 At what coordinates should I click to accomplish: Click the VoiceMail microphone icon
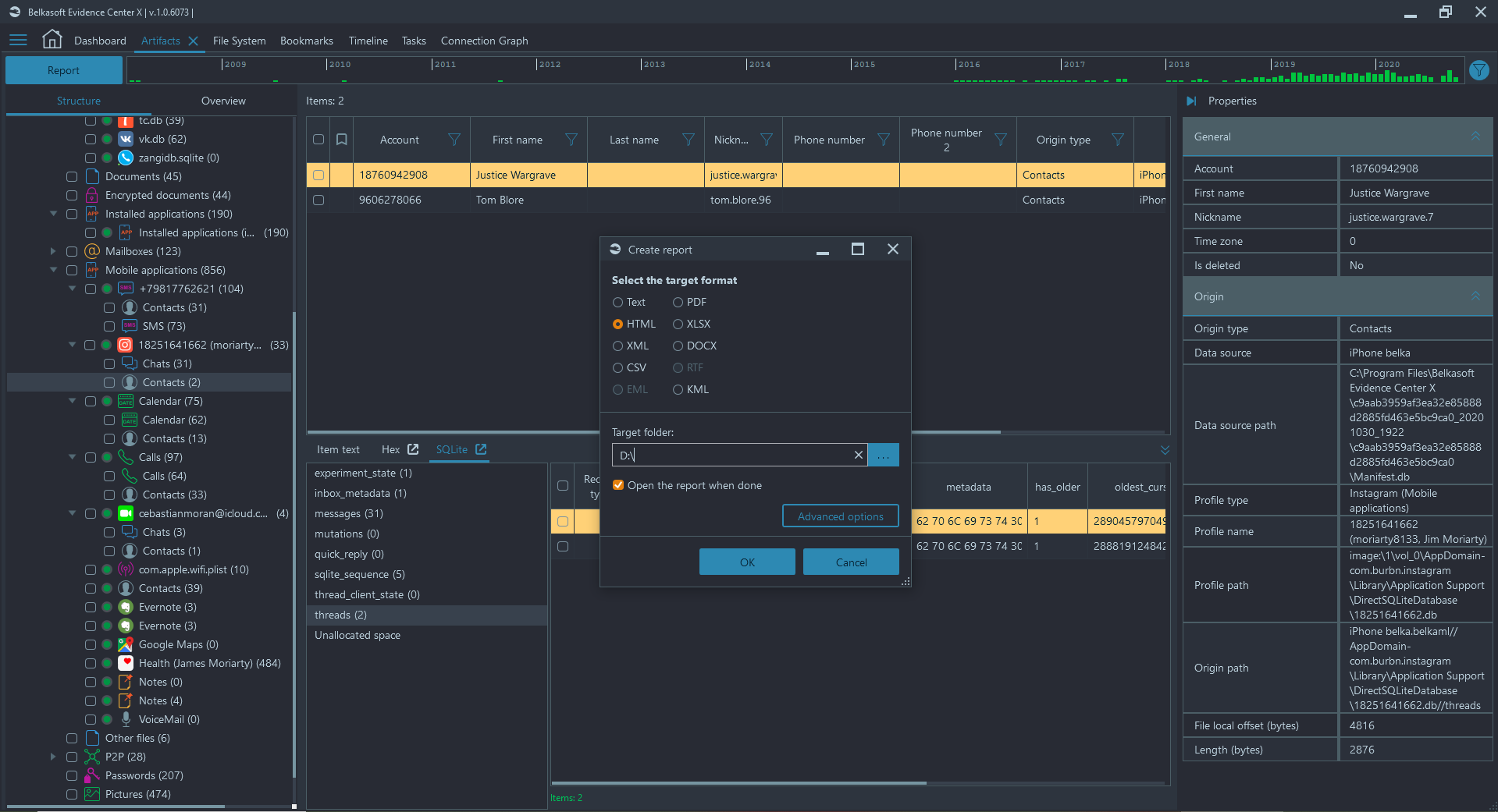pos(125,719)
